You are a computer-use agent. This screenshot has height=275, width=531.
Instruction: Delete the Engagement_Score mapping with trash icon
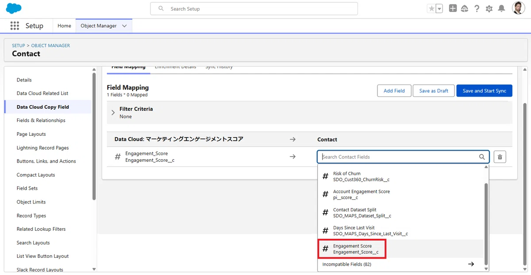tap(500, 157)
